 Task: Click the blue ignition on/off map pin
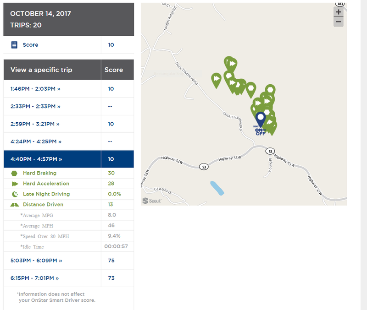pos(261,120)
